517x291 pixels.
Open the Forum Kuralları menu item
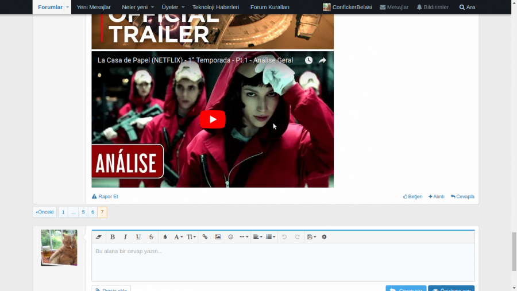point(270,7)
